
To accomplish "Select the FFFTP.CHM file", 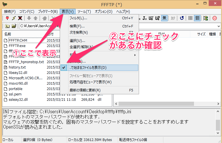I will [18, 40].
